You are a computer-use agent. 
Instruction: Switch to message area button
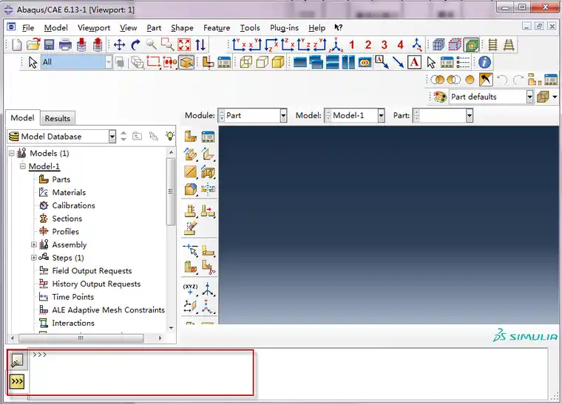pos(17,360)
